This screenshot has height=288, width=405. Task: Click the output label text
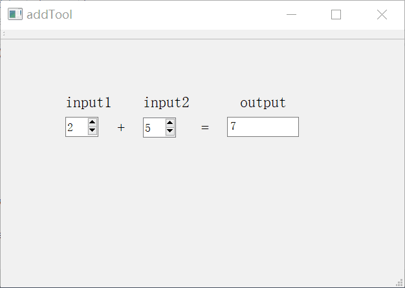[263, 103]
